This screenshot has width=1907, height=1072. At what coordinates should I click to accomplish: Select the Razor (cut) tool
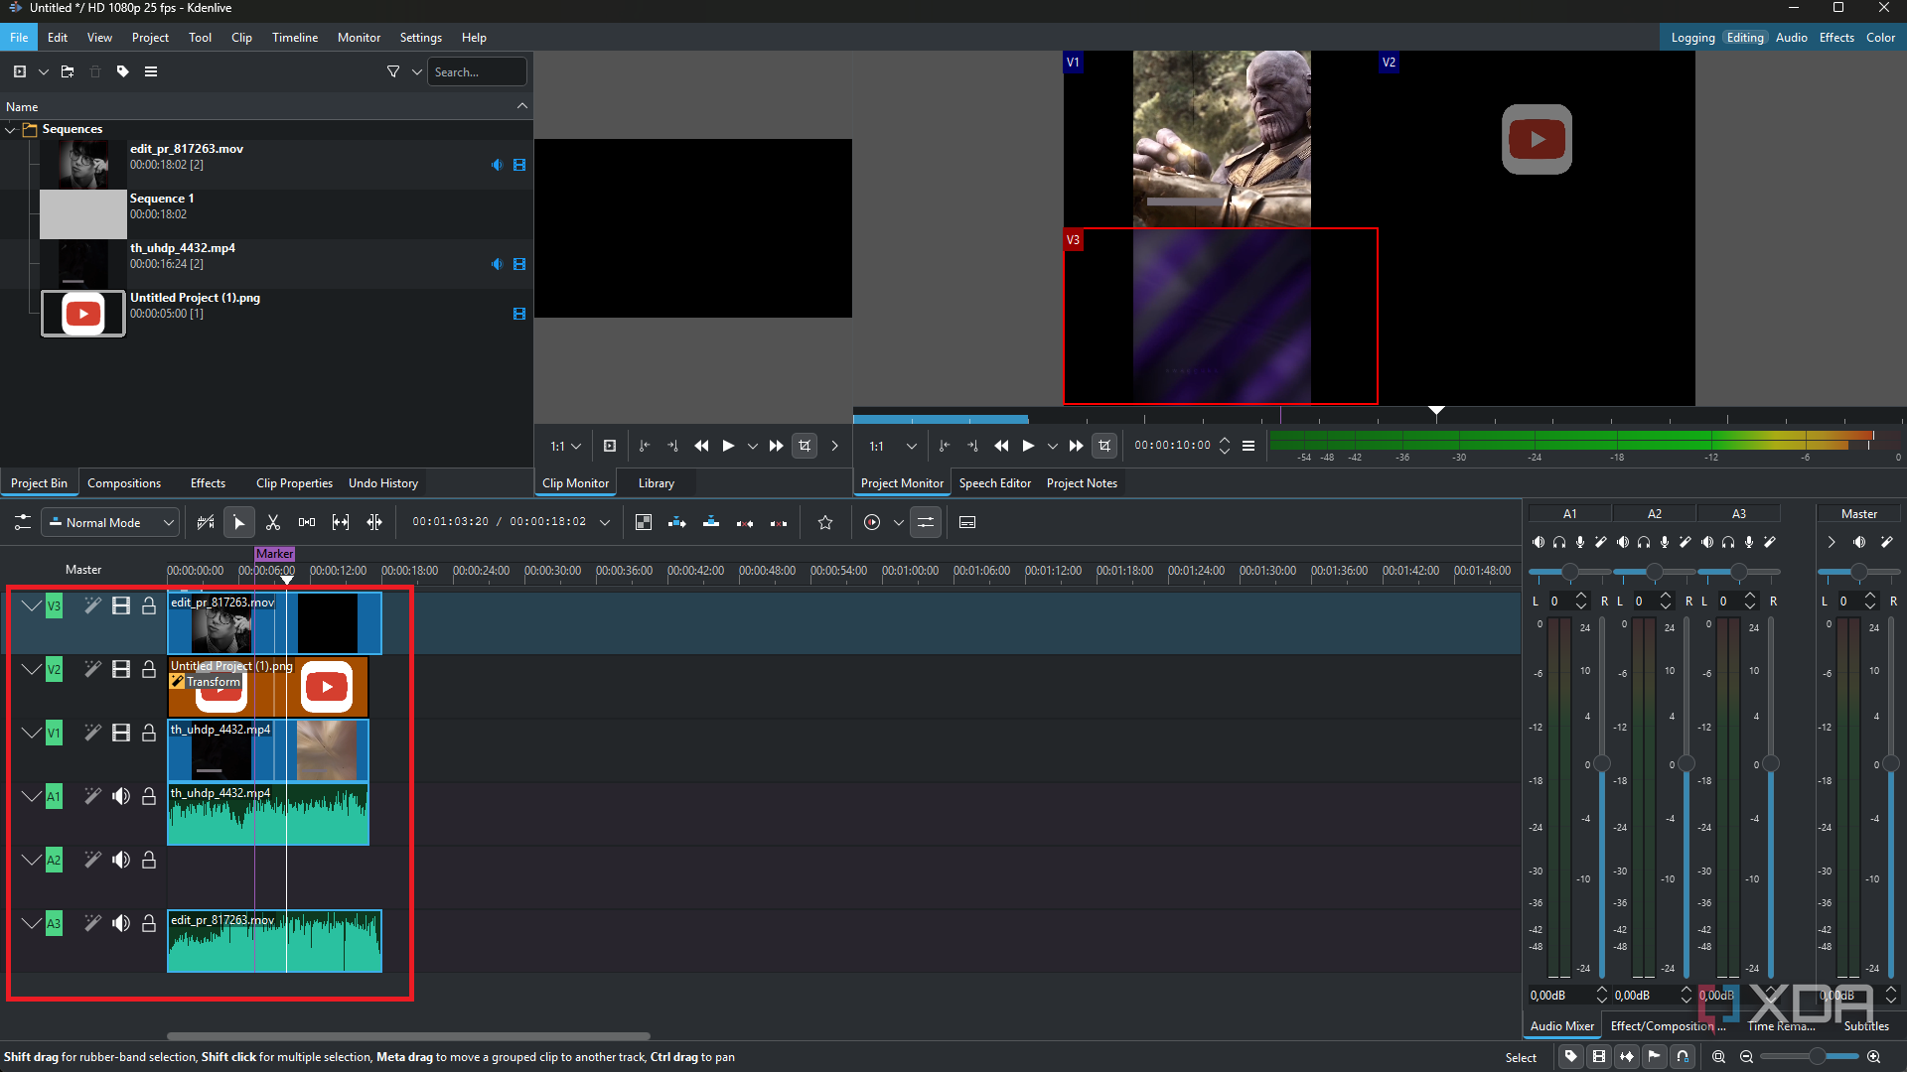click(x=273, y=522)
